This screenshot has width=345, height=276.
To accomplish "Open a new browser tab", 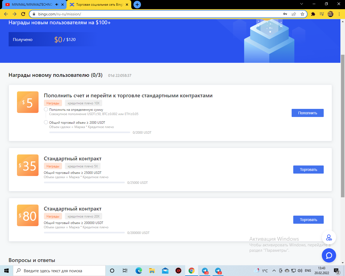I will click(137, 5).
